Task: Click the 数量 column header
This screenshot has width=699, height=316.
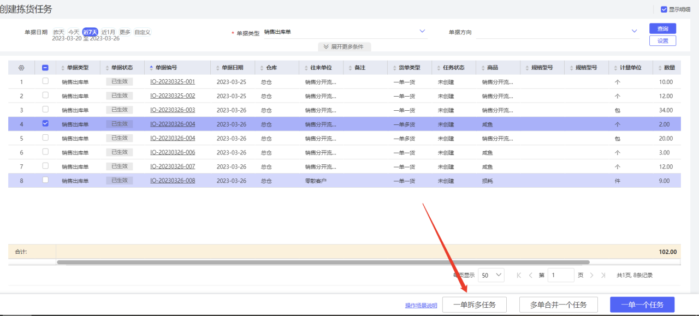Action: 667,68
